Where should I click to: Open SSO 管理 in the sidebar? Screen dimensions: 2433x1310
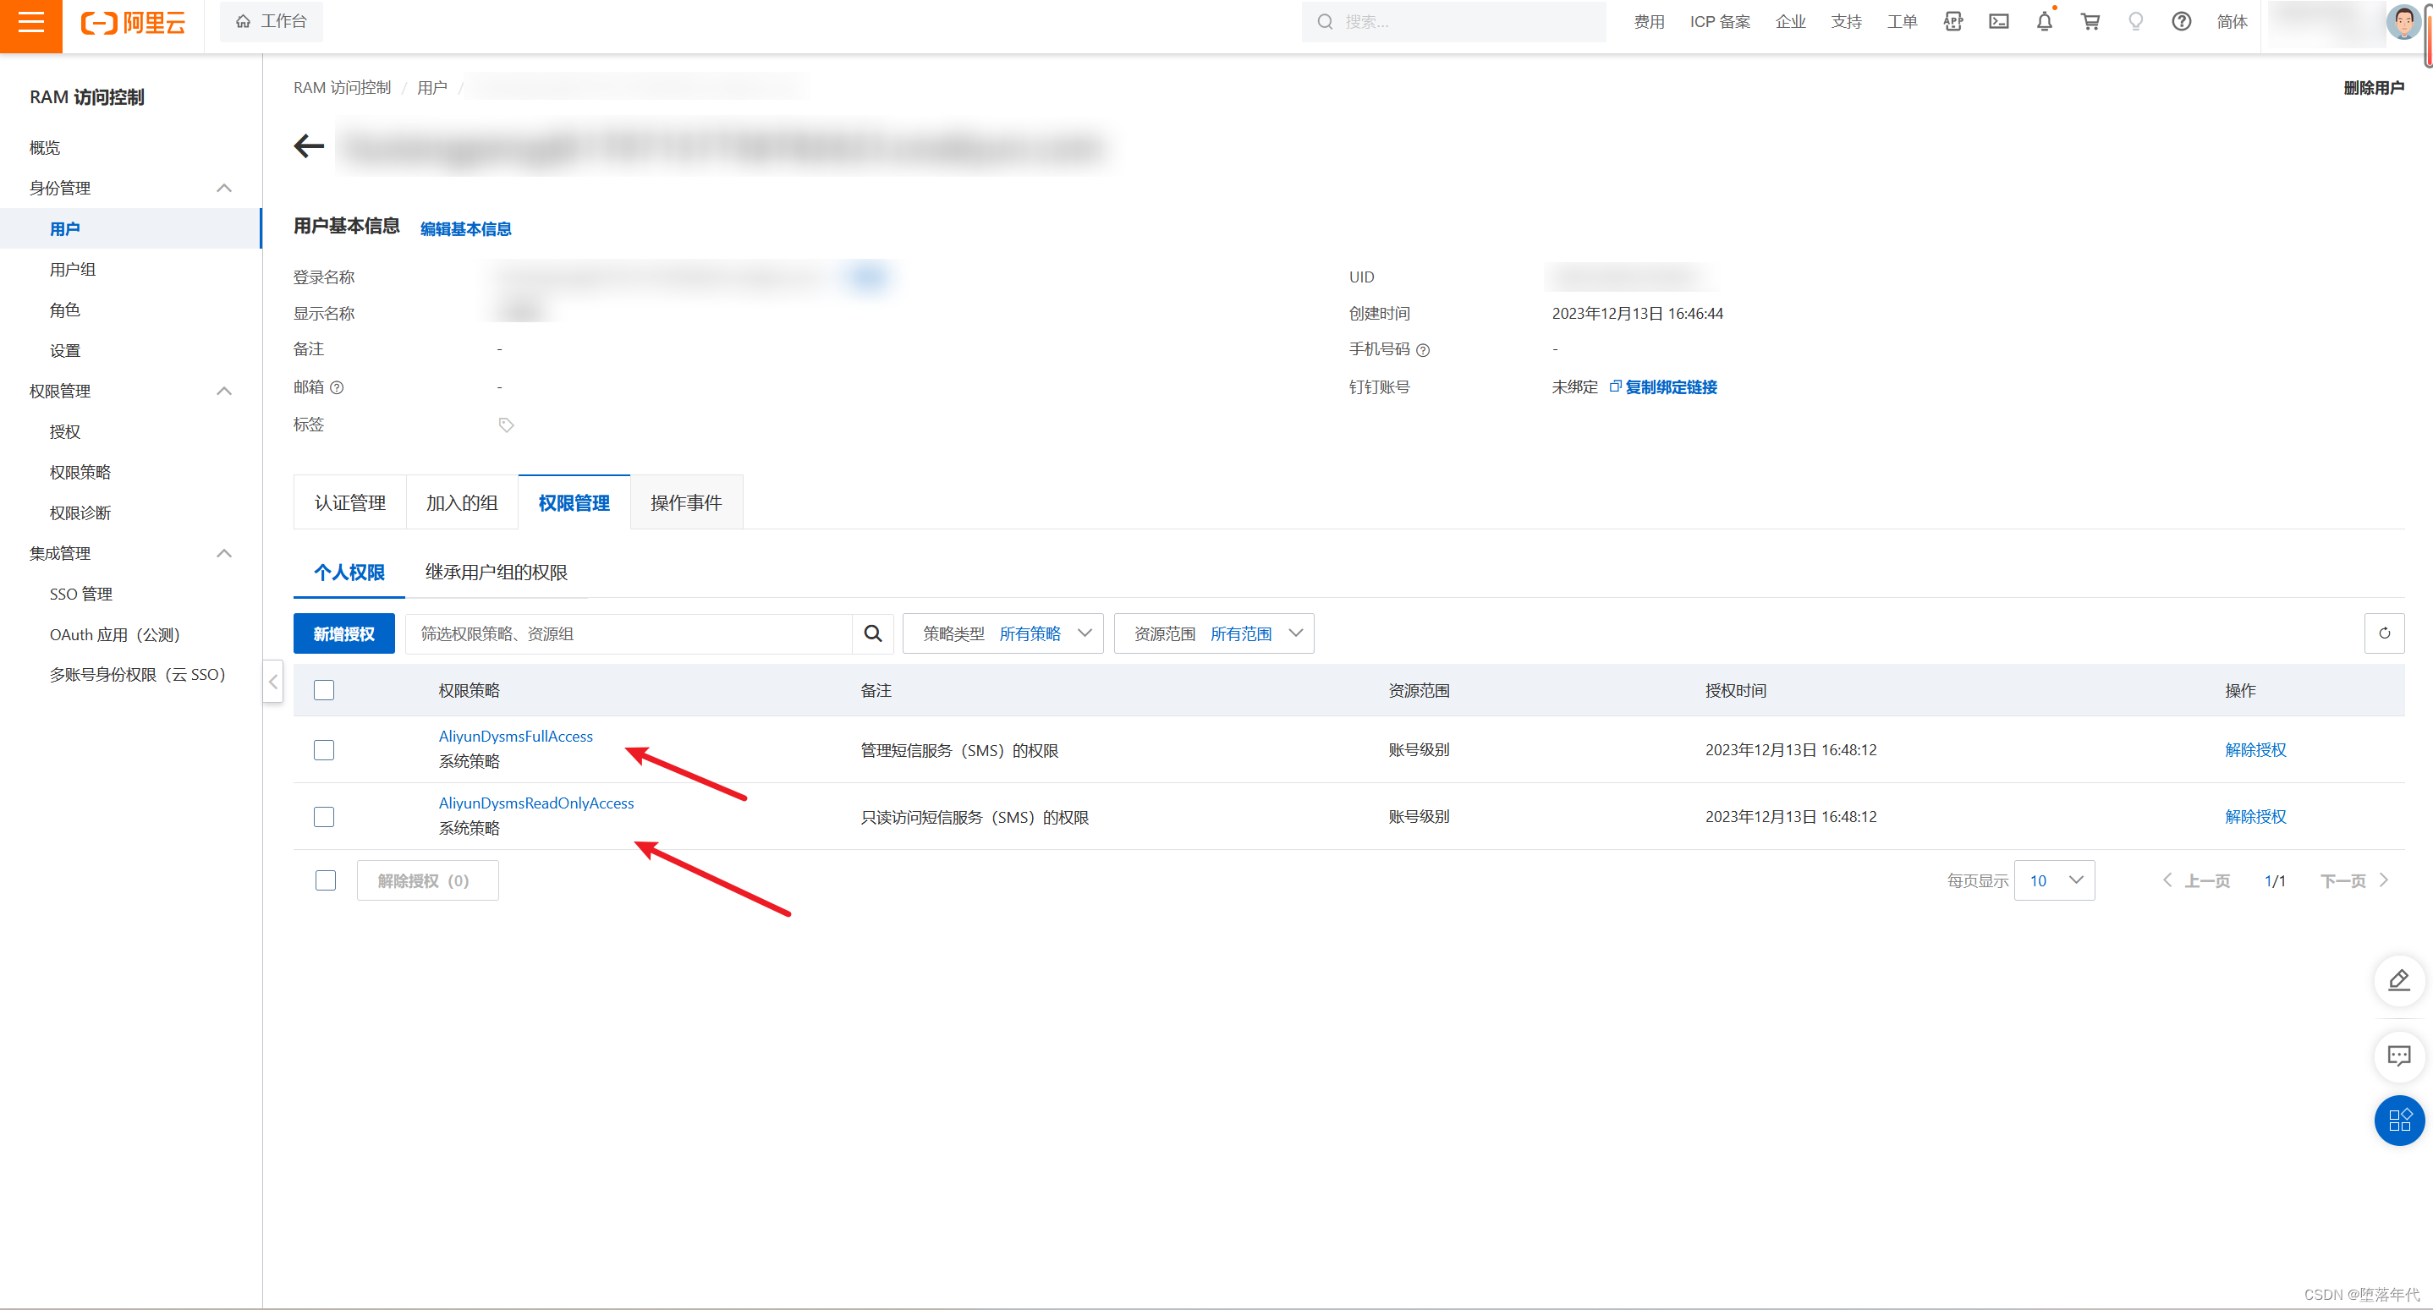pyautogui.click(x=81, y=594)
